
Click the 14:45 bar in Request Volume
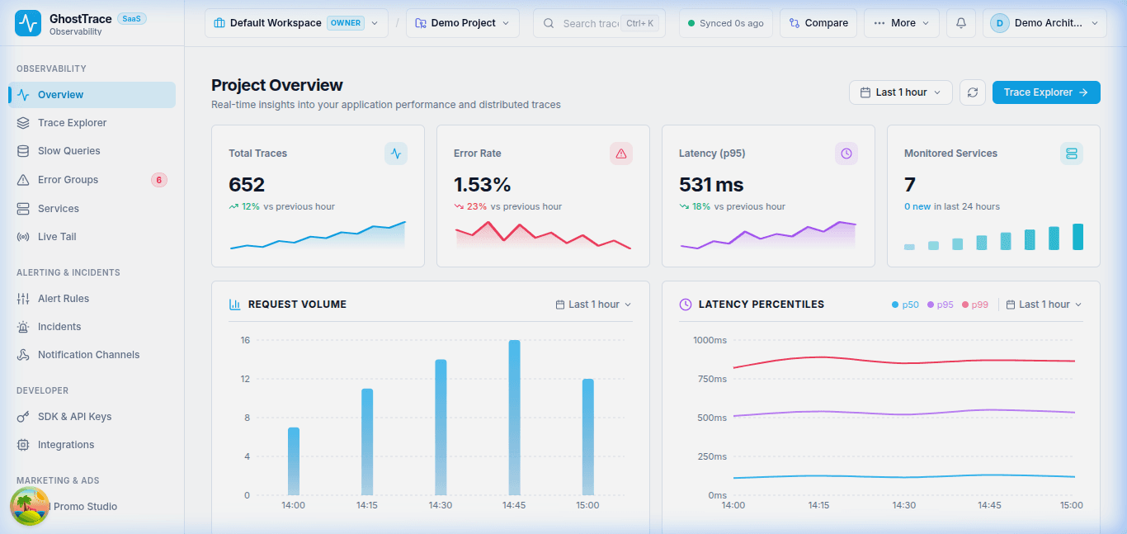pos(514,418)
